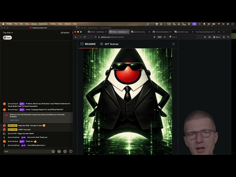Open the Learn more link in chat

tap(14, 120)
